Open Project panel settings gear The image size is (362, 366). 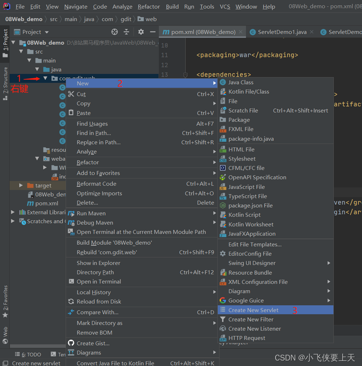tap(141, 32)
